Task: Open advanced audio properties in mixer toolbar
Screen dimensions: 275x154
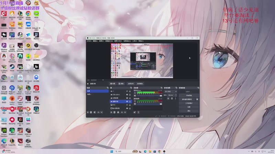Action: point(135,112)
